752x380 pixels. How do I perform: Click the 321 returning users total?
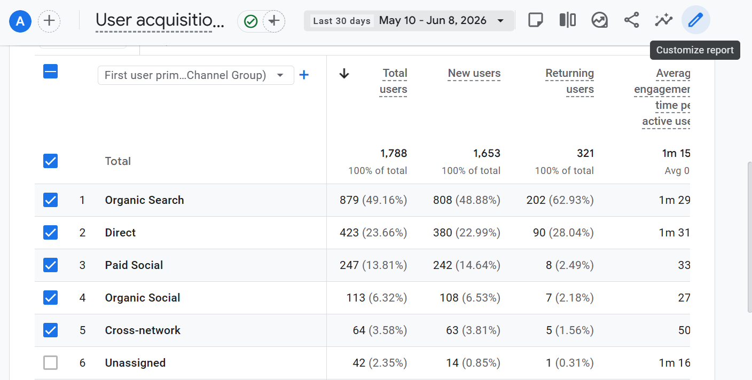point(585,154)
